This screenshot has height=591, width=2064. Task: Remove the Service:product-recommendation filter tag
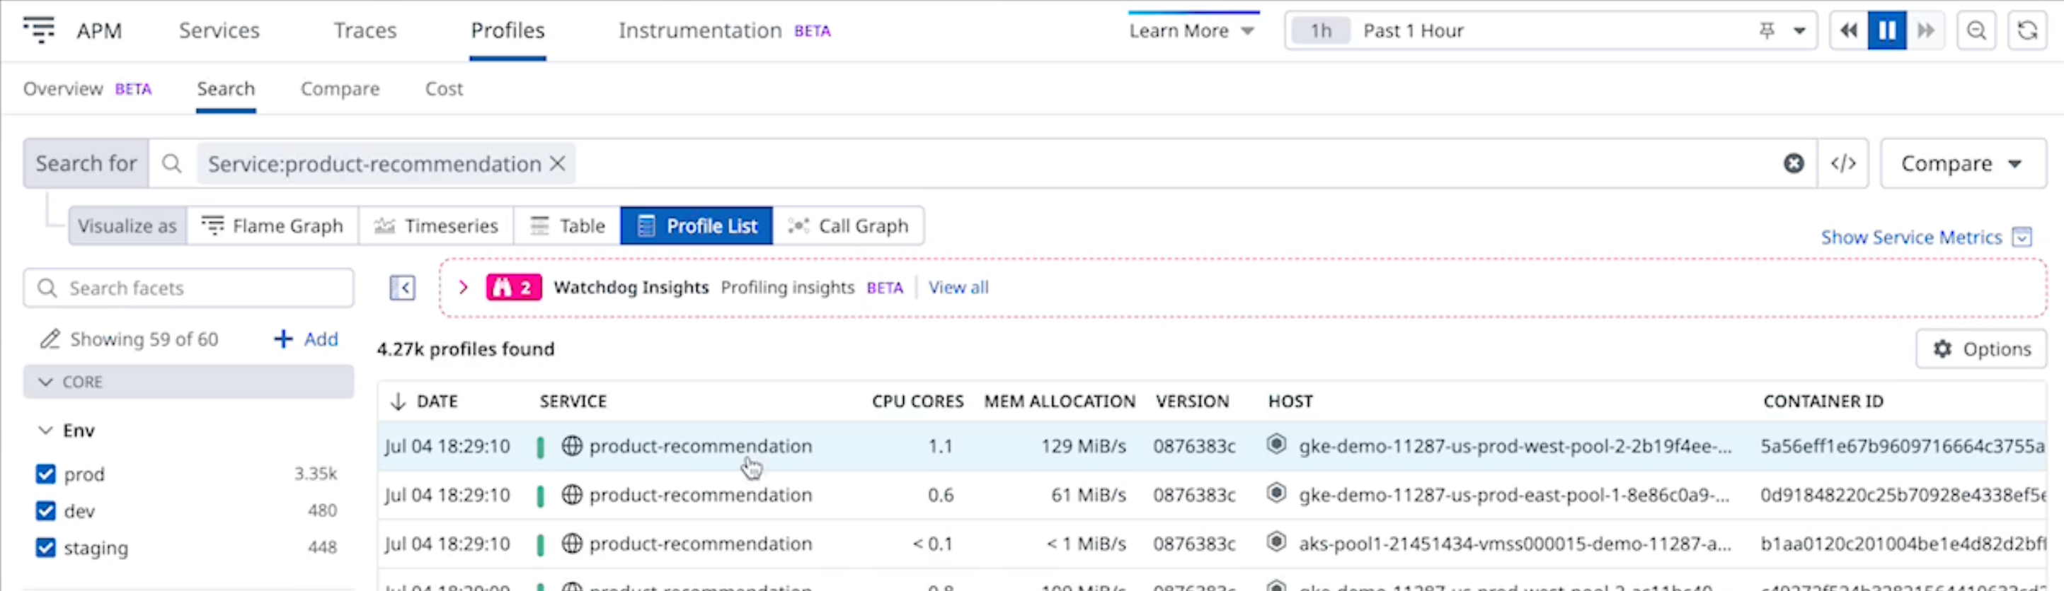558,163
